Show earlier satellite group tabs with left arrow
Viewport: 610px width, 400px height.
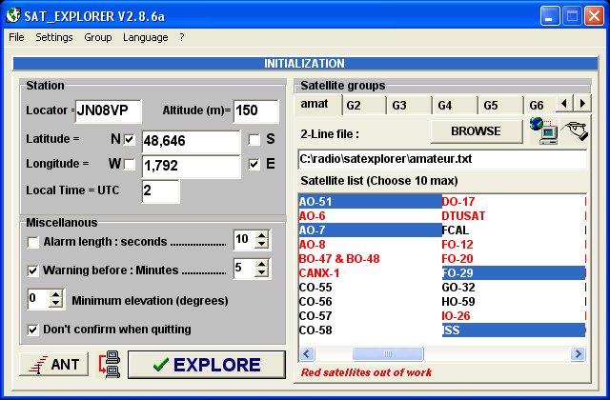(x=563, y=104)
